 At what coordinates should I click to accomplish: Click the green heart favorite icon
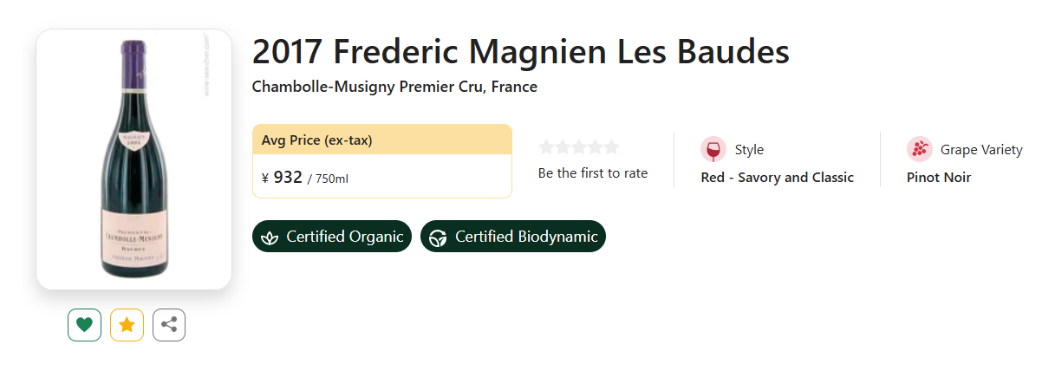(x=84, y=325)
